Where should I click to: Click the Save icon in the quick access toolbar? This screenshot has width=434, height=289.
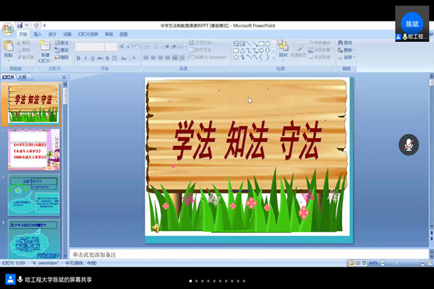(19, 25)
